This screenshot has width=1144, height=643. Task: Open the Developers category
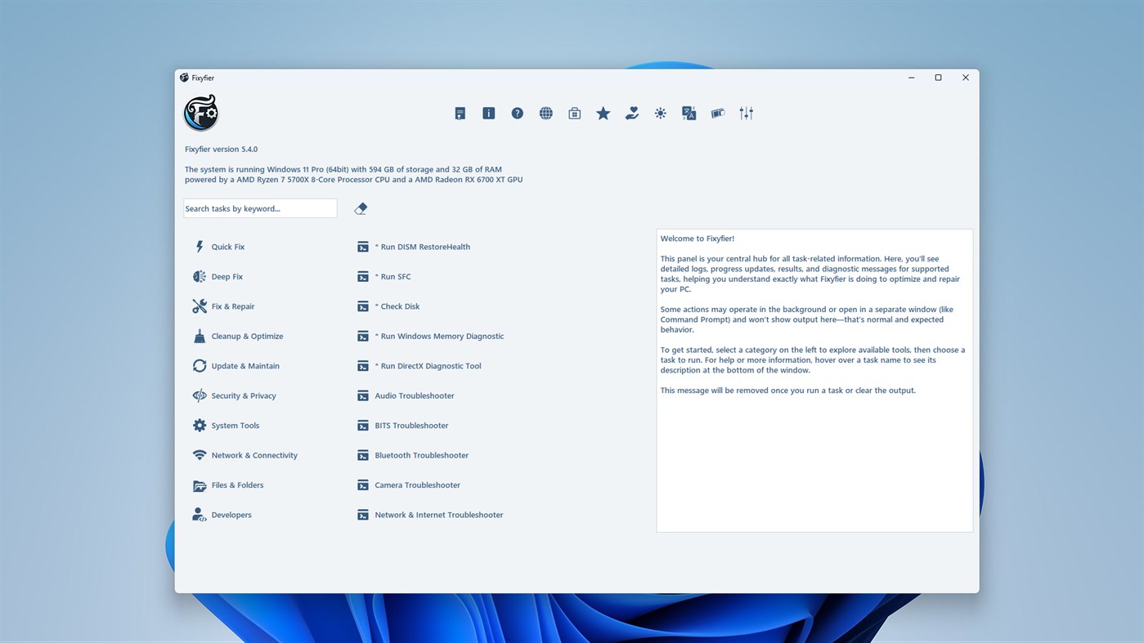click(222, 515)
